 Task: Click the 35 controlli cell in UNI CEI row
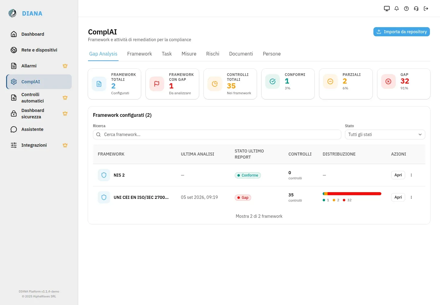pos(295,197)
